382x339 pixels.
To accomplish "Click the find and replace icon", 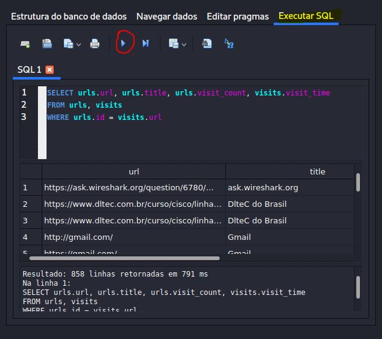I will 229,43.
